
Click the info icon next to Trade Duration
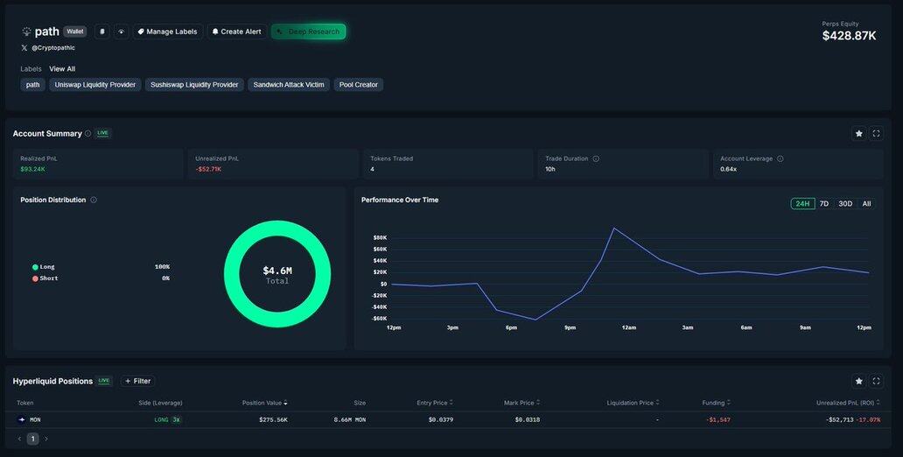pos(596,158)
